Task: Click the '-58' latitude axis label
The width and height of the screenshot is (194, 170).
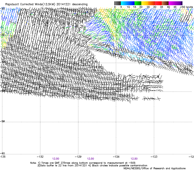Action: pos(2,121)
